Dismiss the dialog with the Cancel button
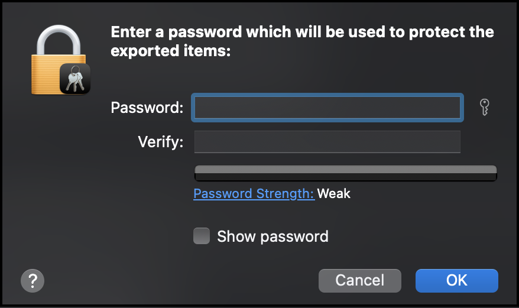The image size is (519, 308). coord(360,281)
